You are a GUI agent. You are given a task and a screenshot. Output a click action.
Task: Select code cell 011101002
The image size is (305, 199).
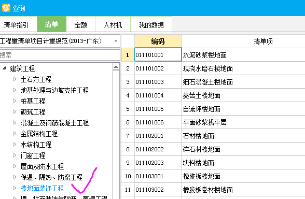[158, 68]
